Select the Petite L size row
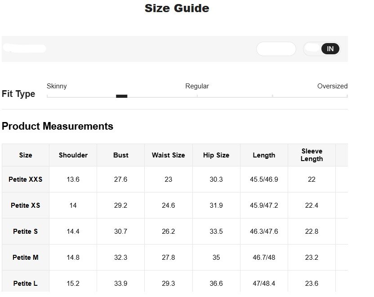 [x=26, y=284]
